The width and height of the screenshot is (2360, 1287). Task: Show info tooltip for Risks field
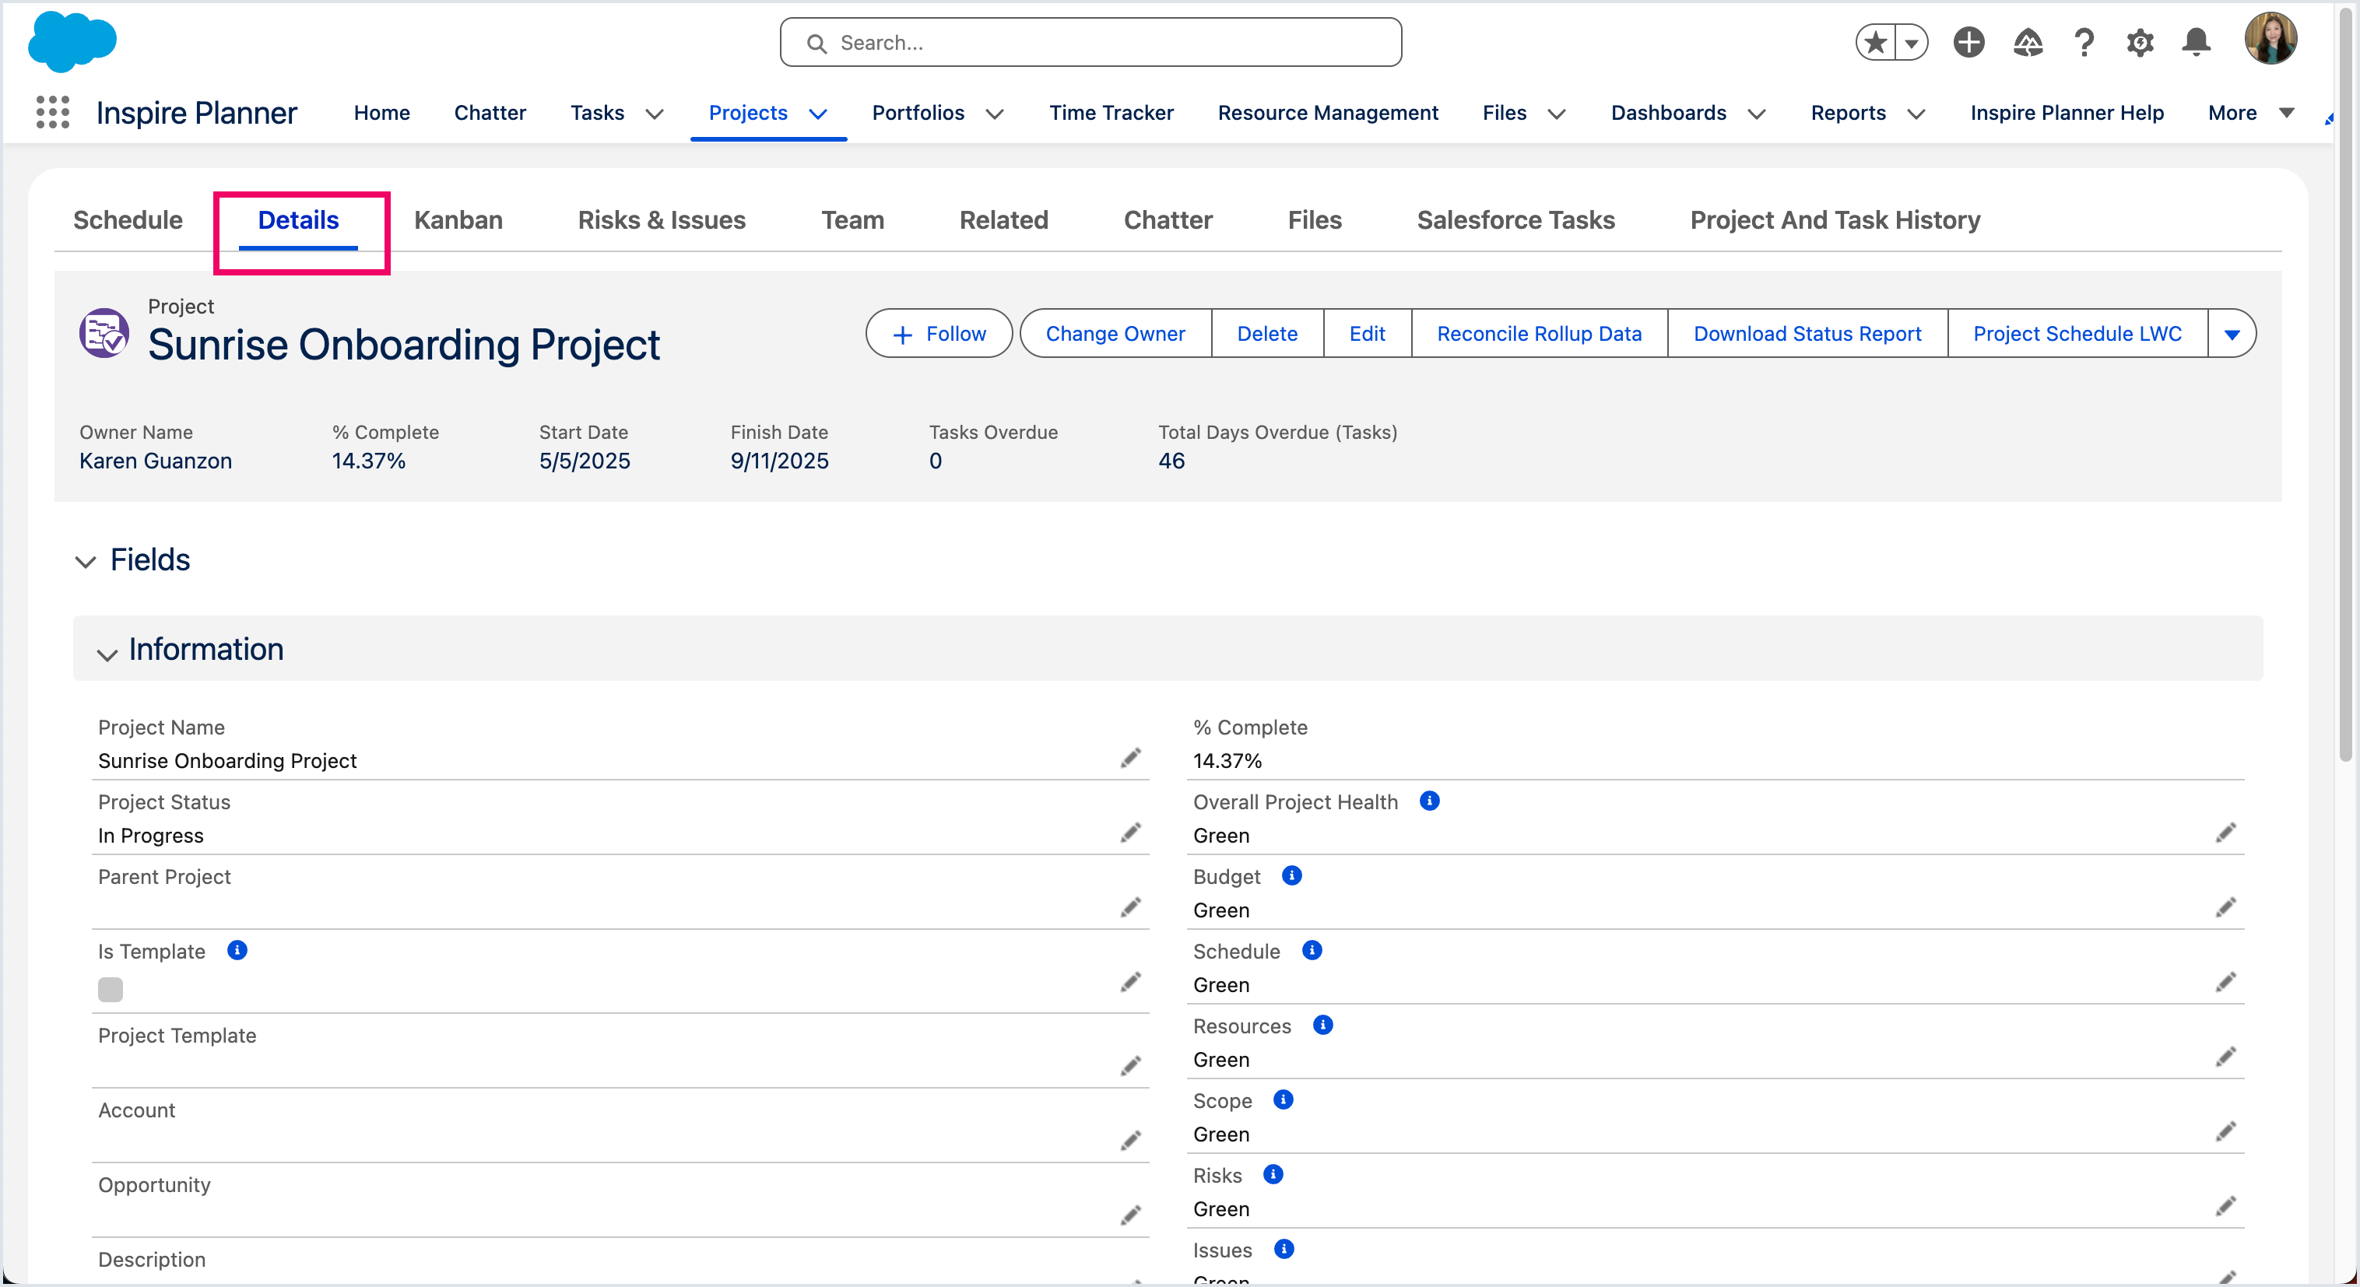pyautogui.click(x=1273, y=1174)
